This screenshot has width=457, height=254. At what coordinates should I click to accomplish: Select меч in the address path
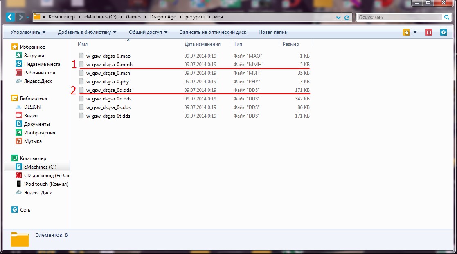218,17
